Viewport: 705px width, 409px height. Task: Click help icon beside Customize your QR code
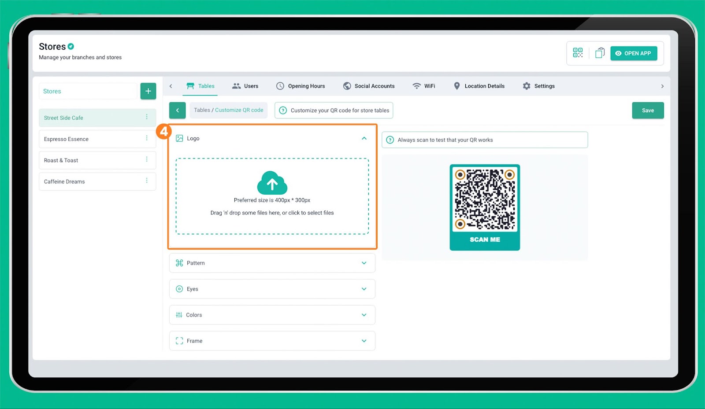pyautogui.click(x=283, y=111)
